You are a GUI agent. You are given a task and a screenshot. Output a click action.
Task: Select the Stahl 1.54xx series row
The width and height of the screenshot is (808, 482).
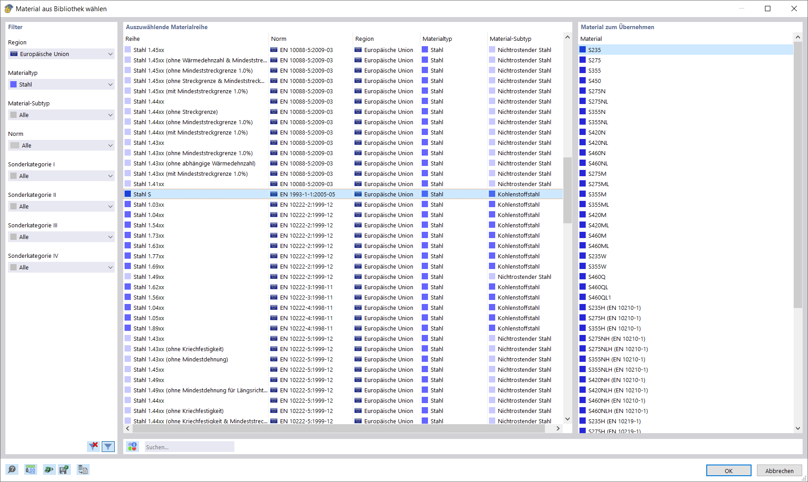click(x=343, y=225)
